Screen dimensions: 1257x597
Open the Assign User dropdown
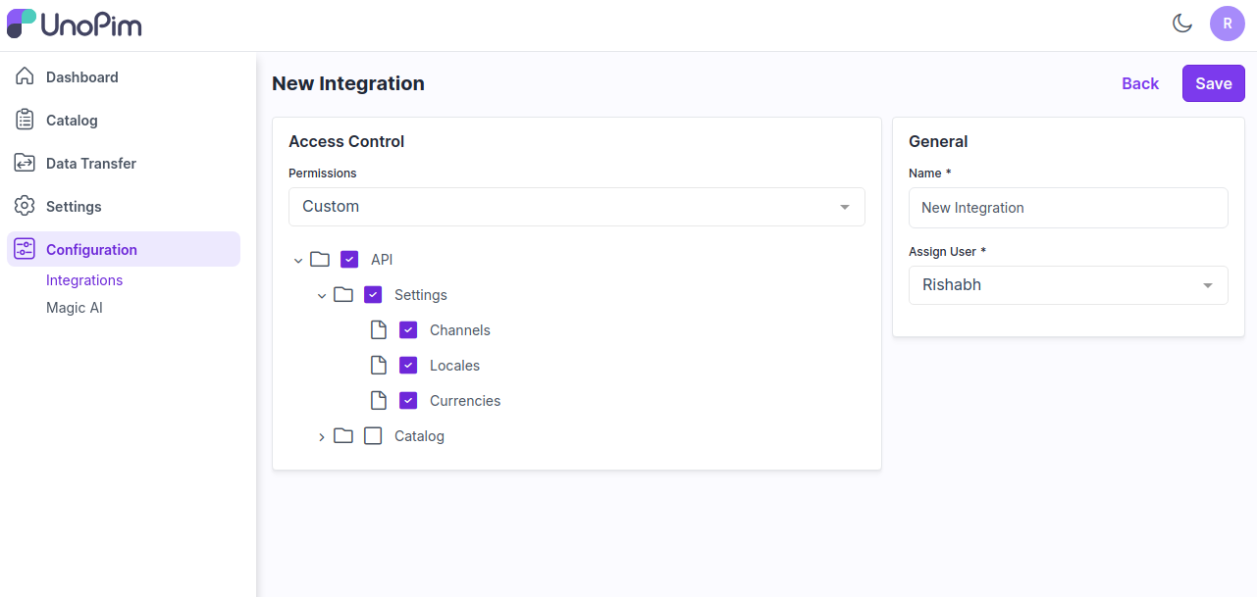point(1068,284)
